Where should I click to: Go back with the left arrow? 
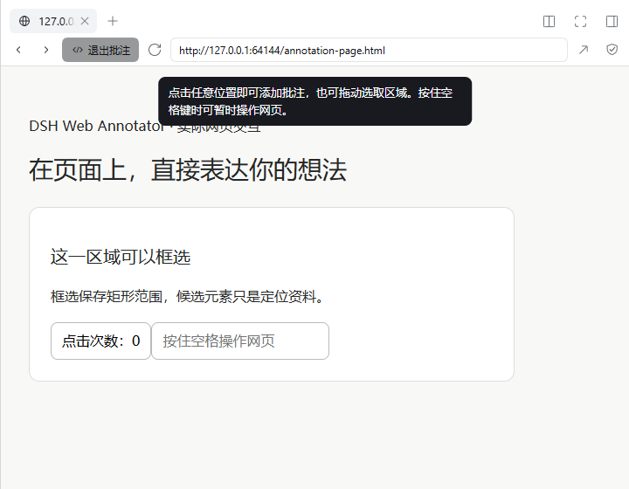click(18, 50)
